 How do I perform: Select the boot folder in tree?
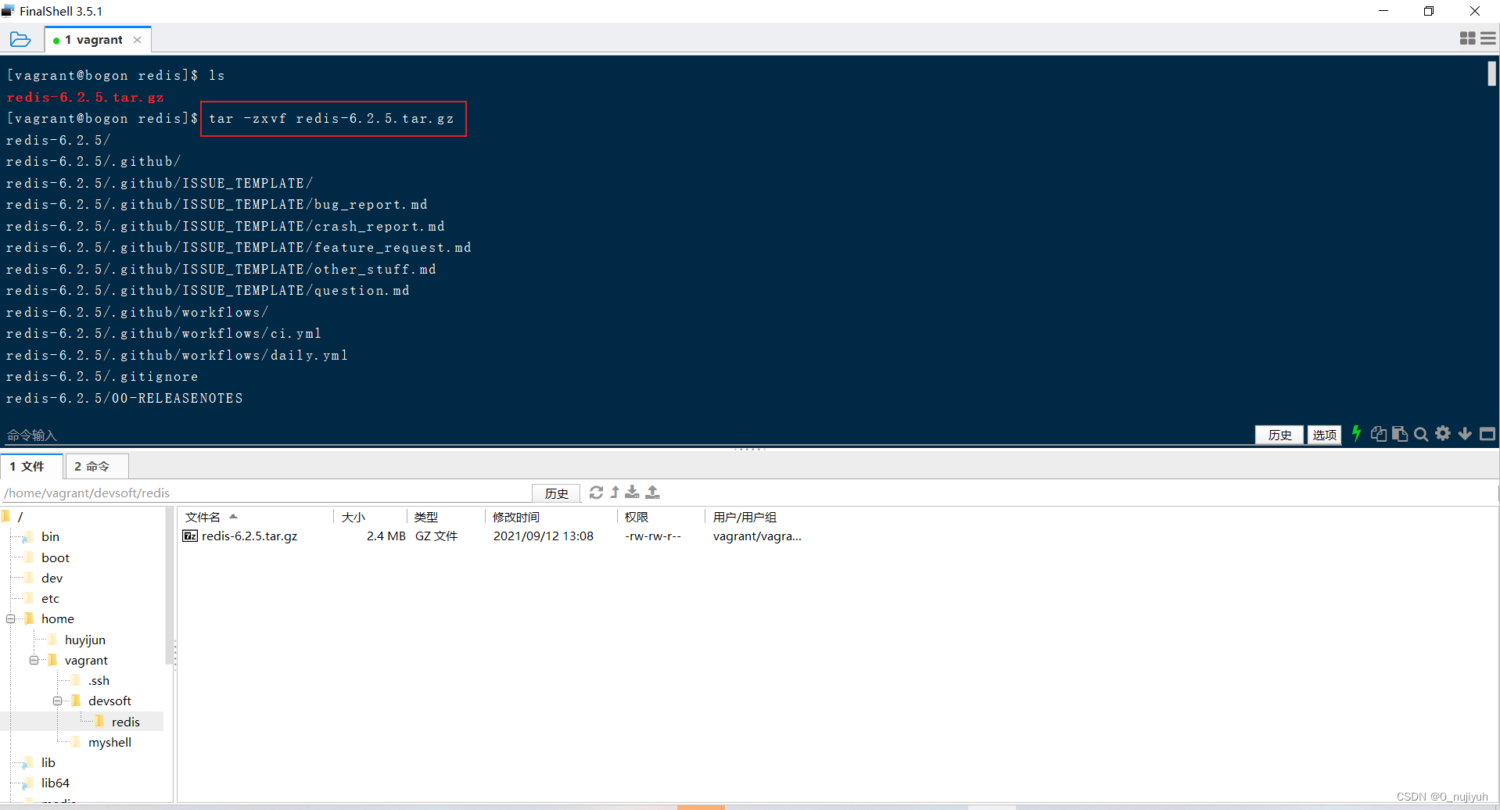[55, 558]
